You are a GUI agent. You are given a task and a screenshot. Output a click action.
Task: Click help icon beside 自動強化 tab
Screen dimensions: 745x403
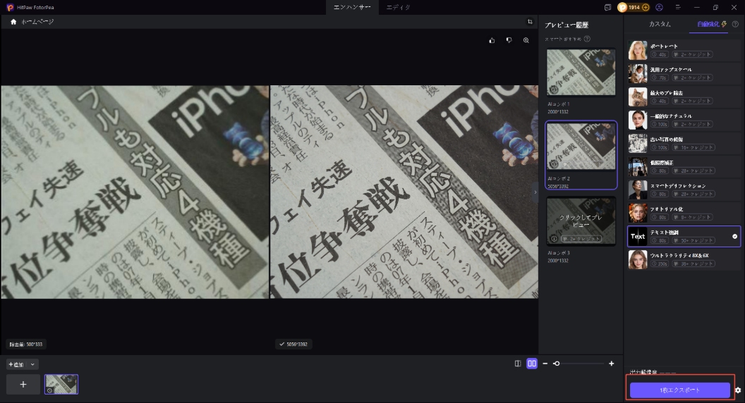[x=735, y=24]
